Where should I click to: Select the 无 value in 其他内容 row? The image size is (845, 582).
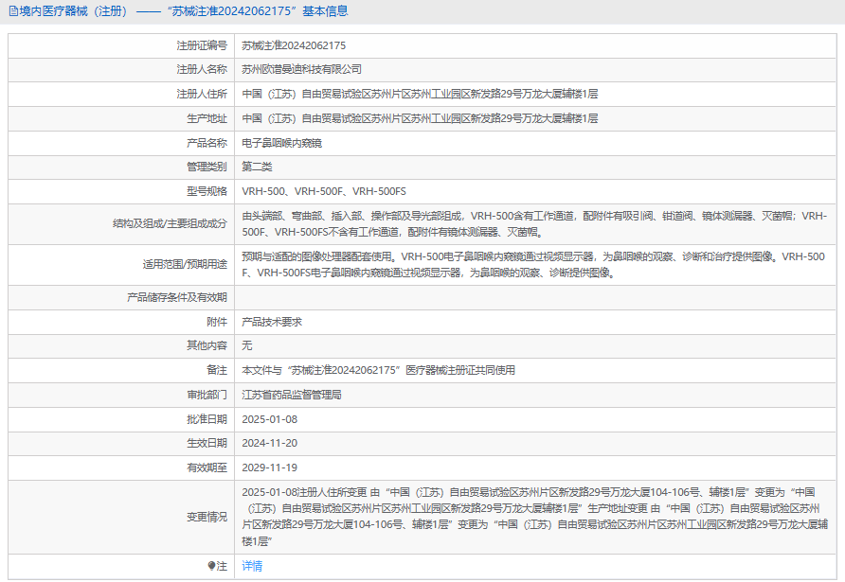tap(247, 345)
